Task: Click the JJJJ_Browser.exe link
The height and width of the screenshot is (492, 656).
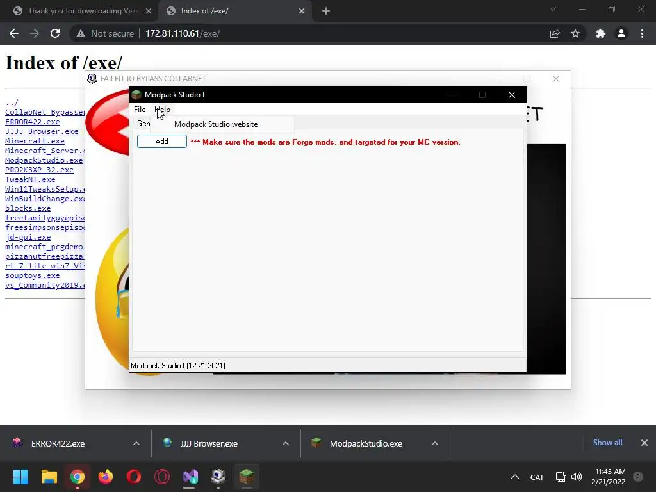Action: coord(42,131)
